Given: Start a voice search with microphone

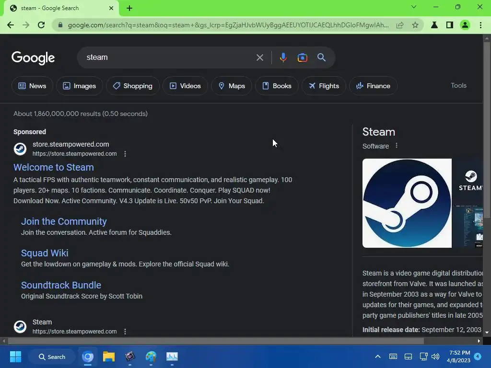Looking at the screenshot, I should (x=283, y=57).
